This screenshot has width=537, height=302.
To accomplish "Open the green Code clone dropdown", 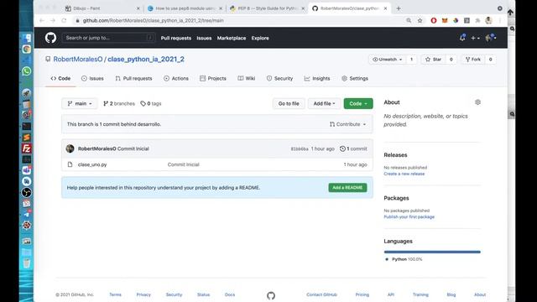I will point(358,103).
